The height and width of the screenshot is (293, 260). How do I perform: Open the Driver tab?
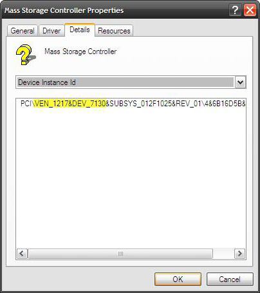(x=51, y=31)
